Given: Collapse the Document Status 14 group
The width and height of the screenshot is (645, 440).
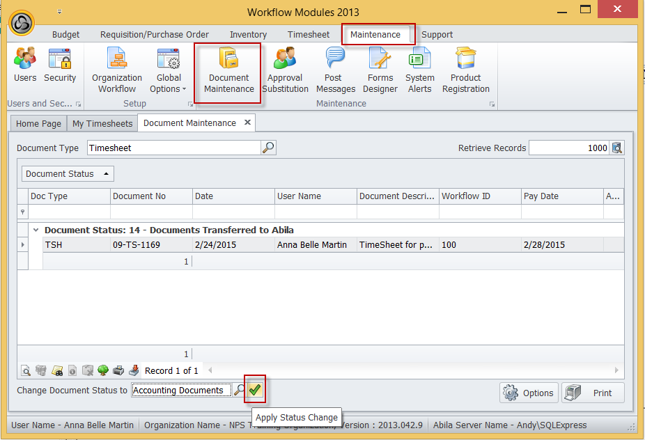Looking at the screenshot, I should [36, 230].
